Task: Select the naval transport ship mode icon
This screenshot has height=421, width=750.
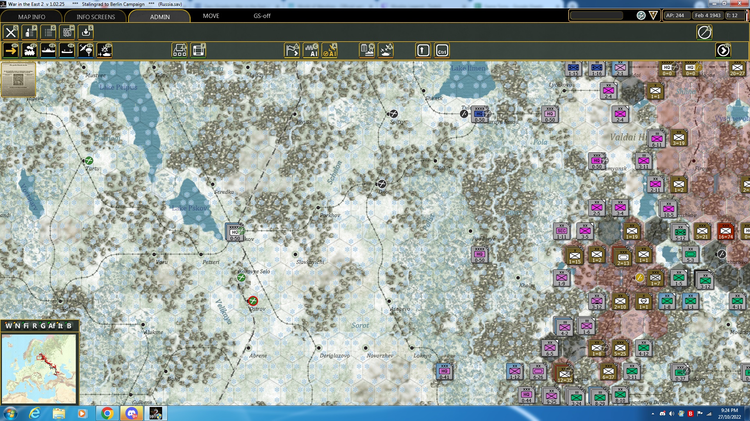Action: [x=48, y=51]
